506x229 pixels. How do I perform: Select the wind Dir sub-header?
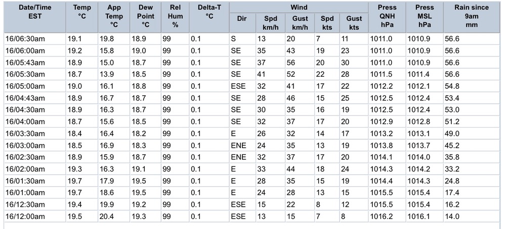(x=241, y=19)
